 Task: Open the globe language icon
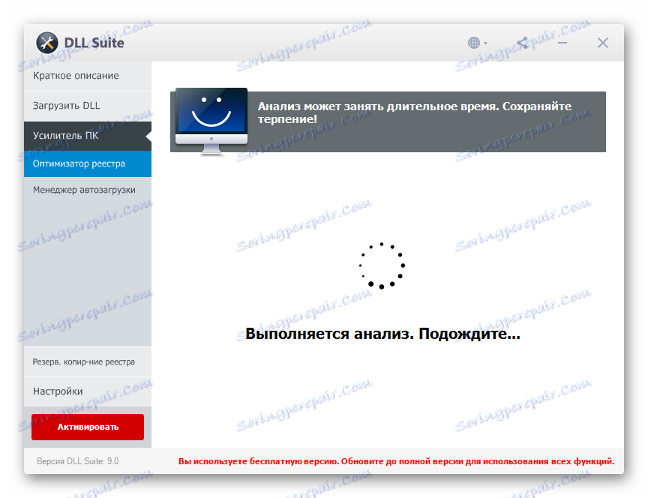tap(474, 43)
